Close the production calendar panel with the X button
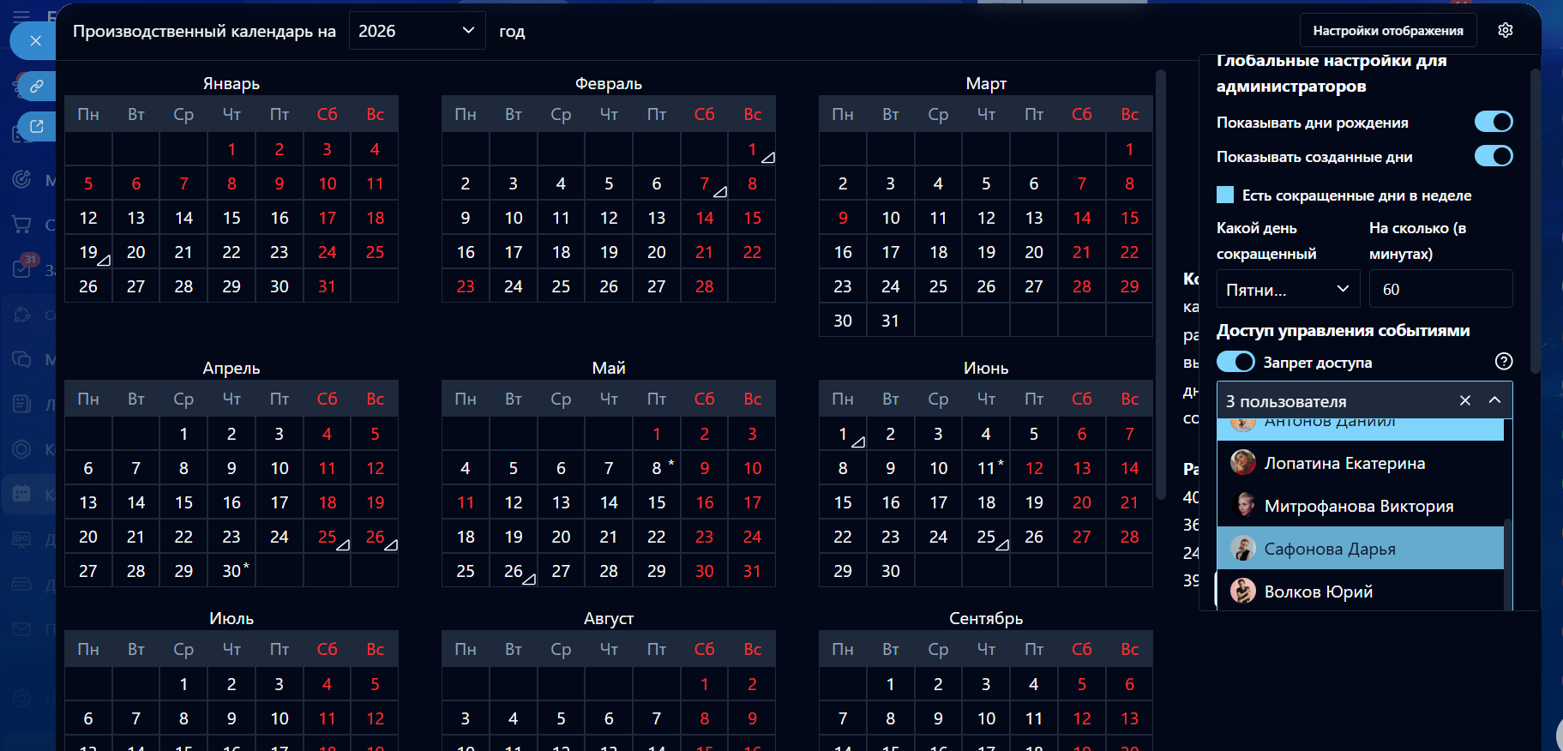The image size is (1563, 751). coord(35,40)
